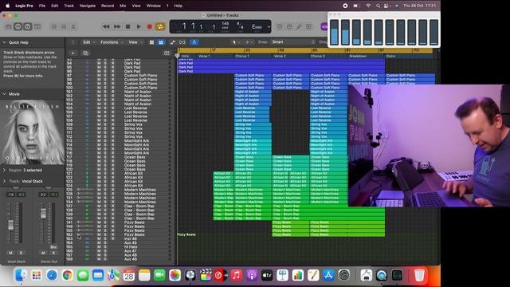Open the tracks area View menu
This screenshot has height=287, width=510.
tap(135, 42)
